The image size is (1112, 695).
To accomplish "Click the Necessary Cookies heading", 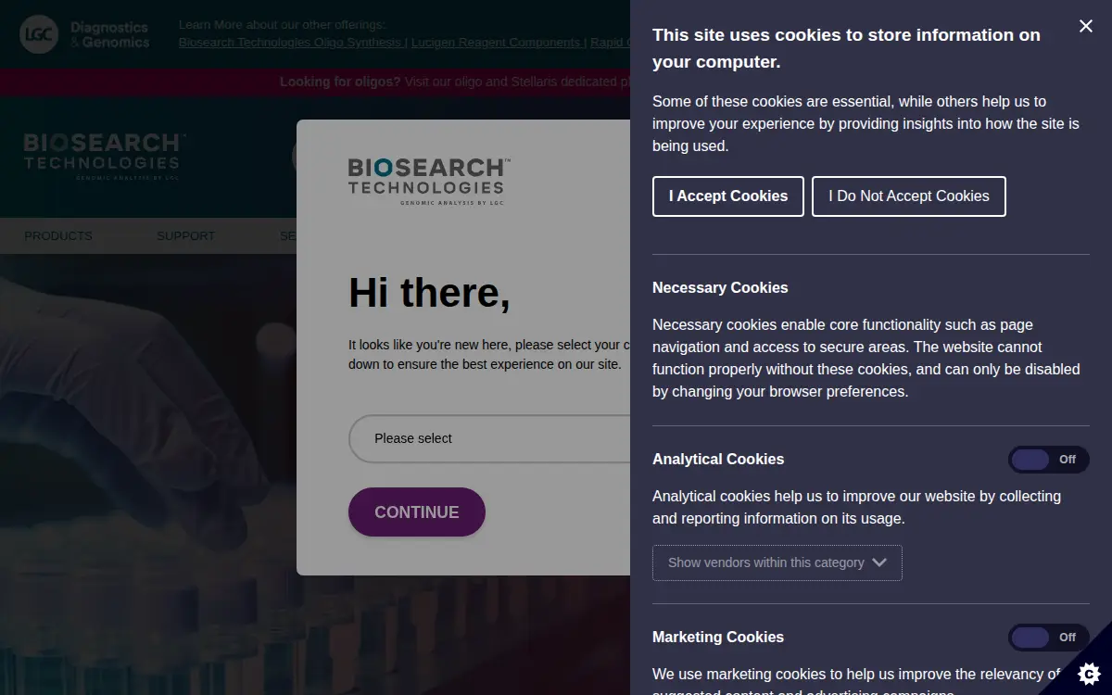I will (720, 288).
